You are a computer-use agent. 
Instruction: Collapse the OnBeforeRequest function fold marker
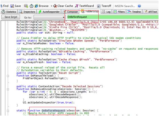coord(8,111)
